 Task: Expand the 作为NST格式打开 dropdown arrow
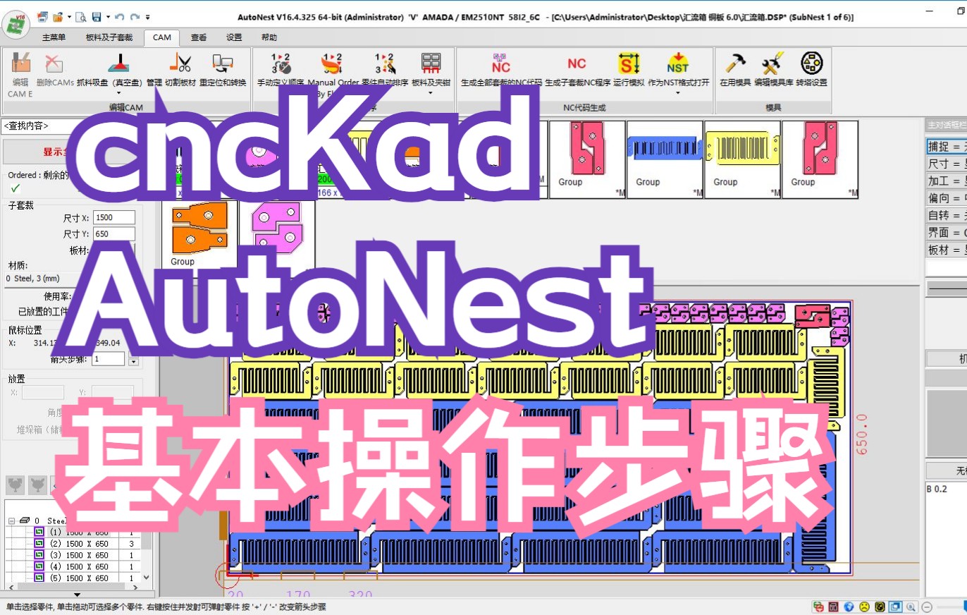click(x=677, y=92)
